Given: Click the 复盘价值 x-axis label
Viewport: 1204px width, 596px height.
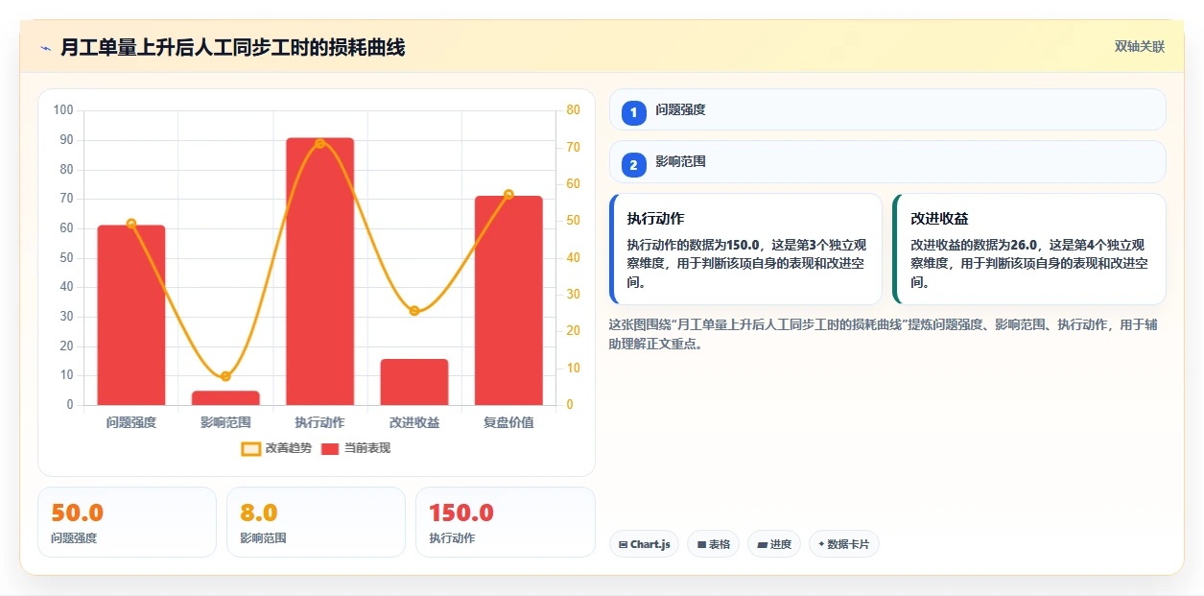Looking at the screenshot, I should (x=508, y=422).
